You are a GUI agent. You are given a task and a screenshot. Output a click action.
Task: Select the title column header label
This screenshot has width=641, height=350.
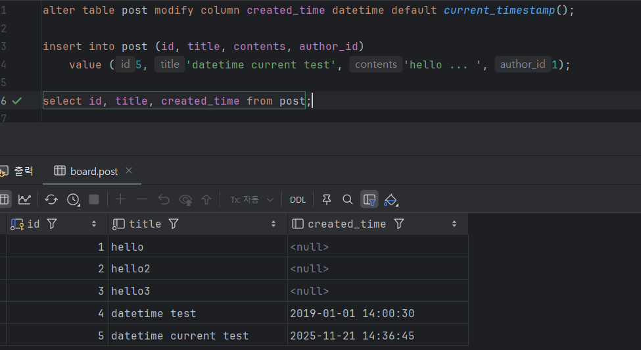145,224
